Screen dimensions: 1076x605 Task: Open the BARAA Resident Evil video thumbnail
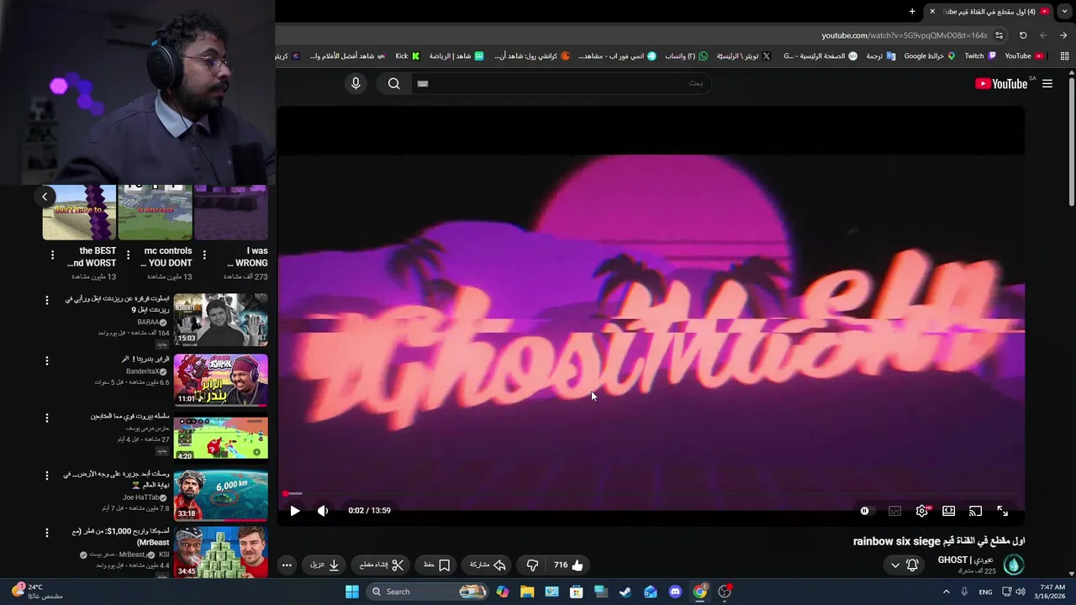[x=221, y=319]
